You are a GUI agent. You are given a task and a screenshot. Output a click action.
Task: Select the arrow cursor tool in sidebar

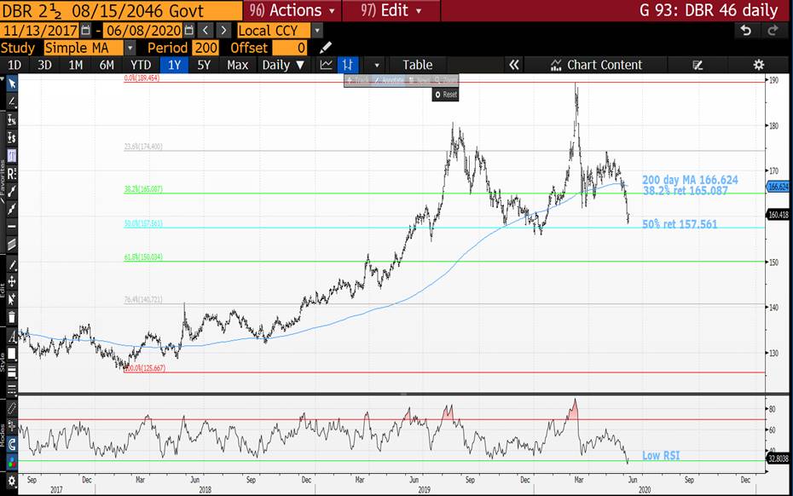point(12,84)
